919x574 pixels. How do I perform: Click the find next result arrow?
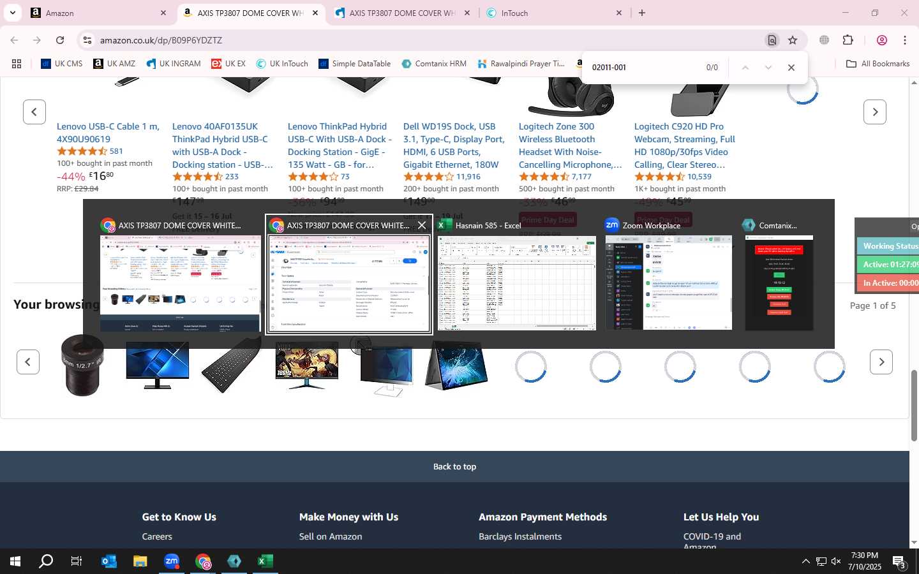tap(768, 68)
